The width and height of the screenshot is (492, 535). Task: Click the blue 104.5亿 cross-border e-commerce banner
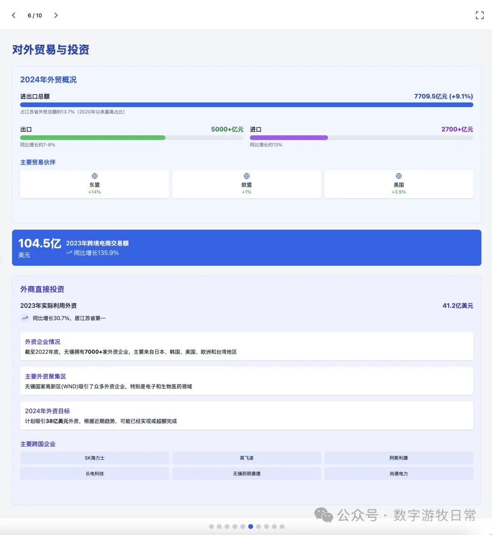(246, 247)
